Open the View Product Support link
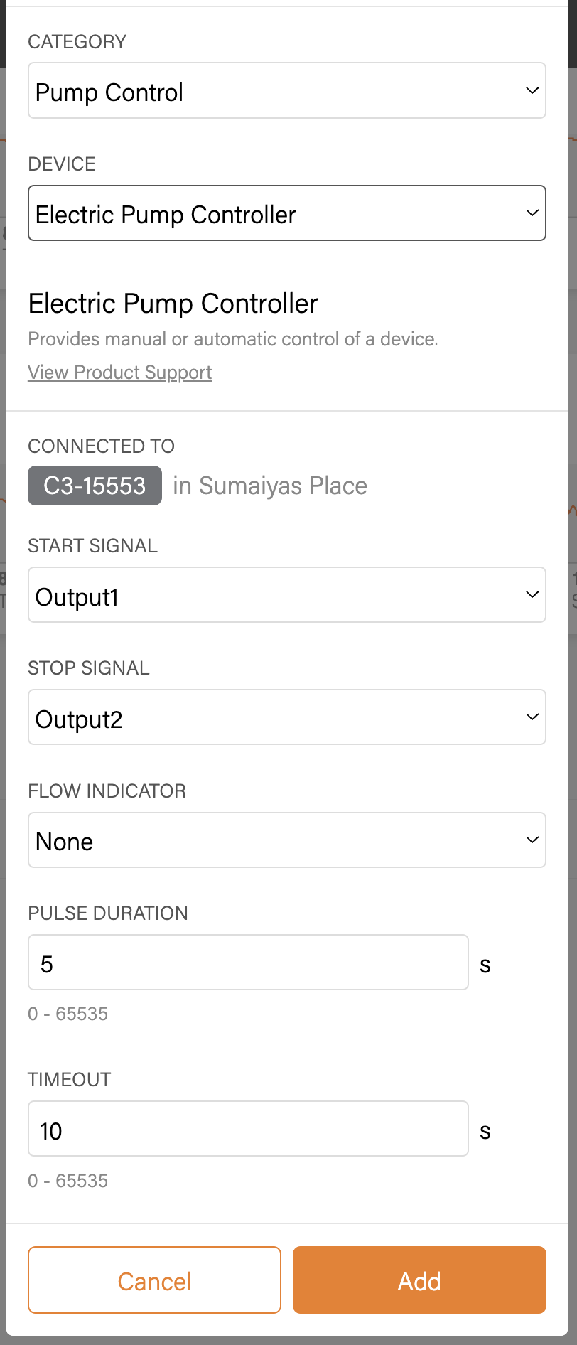This screenshot has height=1345, width=577. (x=120, y=373)
